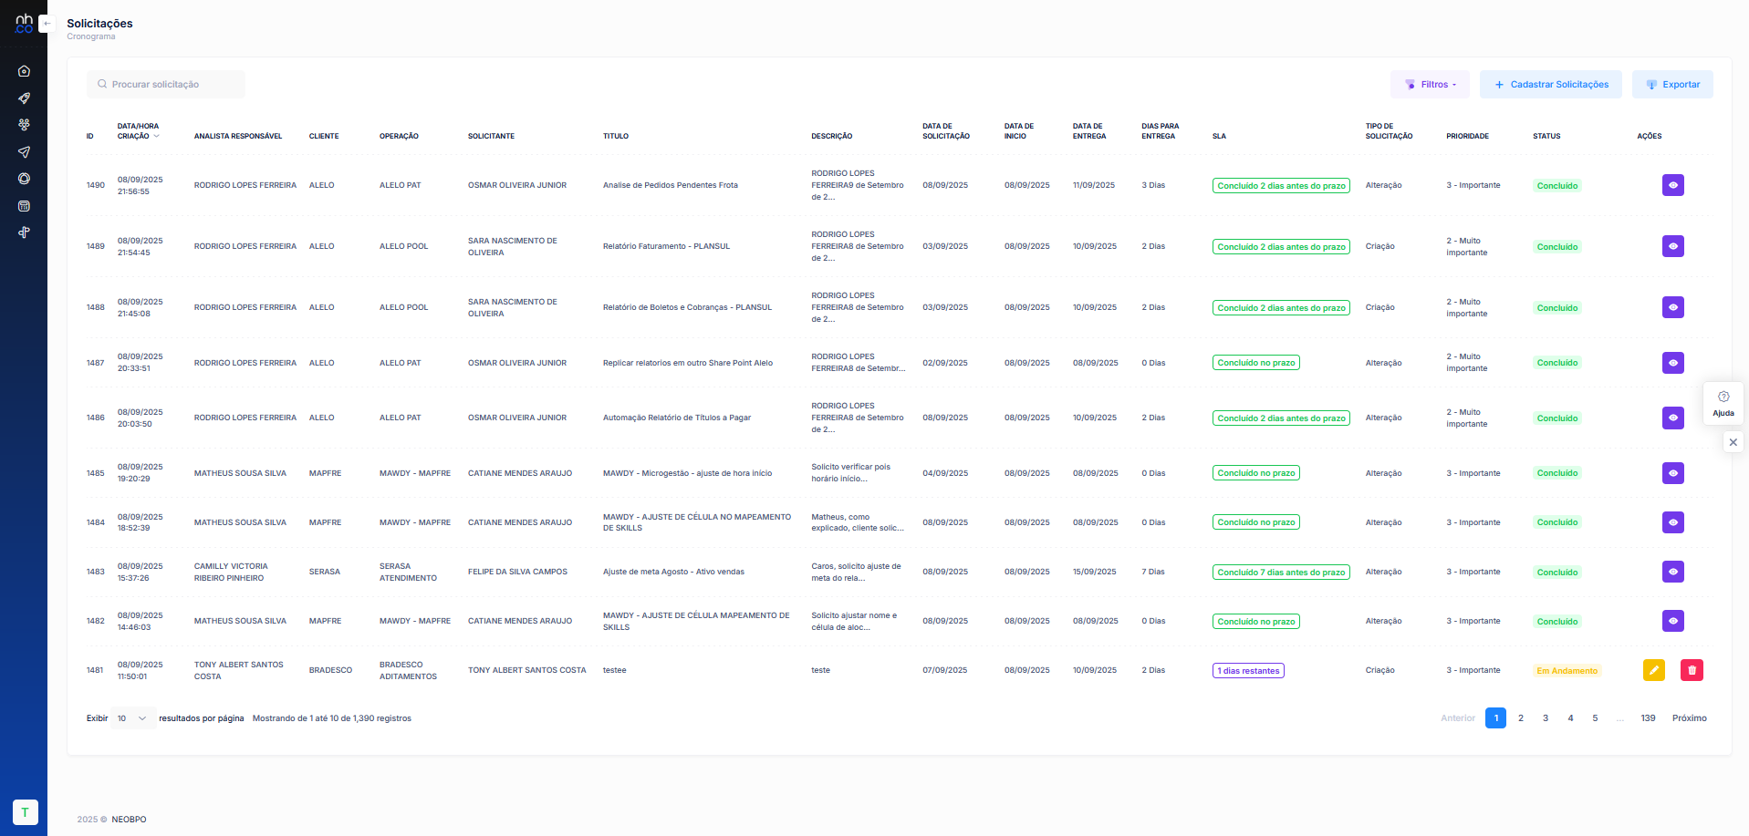Click the Ajuda help widget
Image resolution: width=1749 pixels, height=836 pixels.
click(1723, 403)
